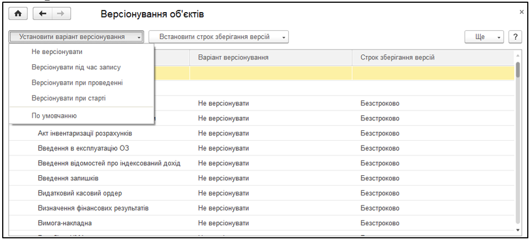Screen dimensions: 530x240
Task: Choose Версіонувати при проведенні
Action: (x=77, y=82)
